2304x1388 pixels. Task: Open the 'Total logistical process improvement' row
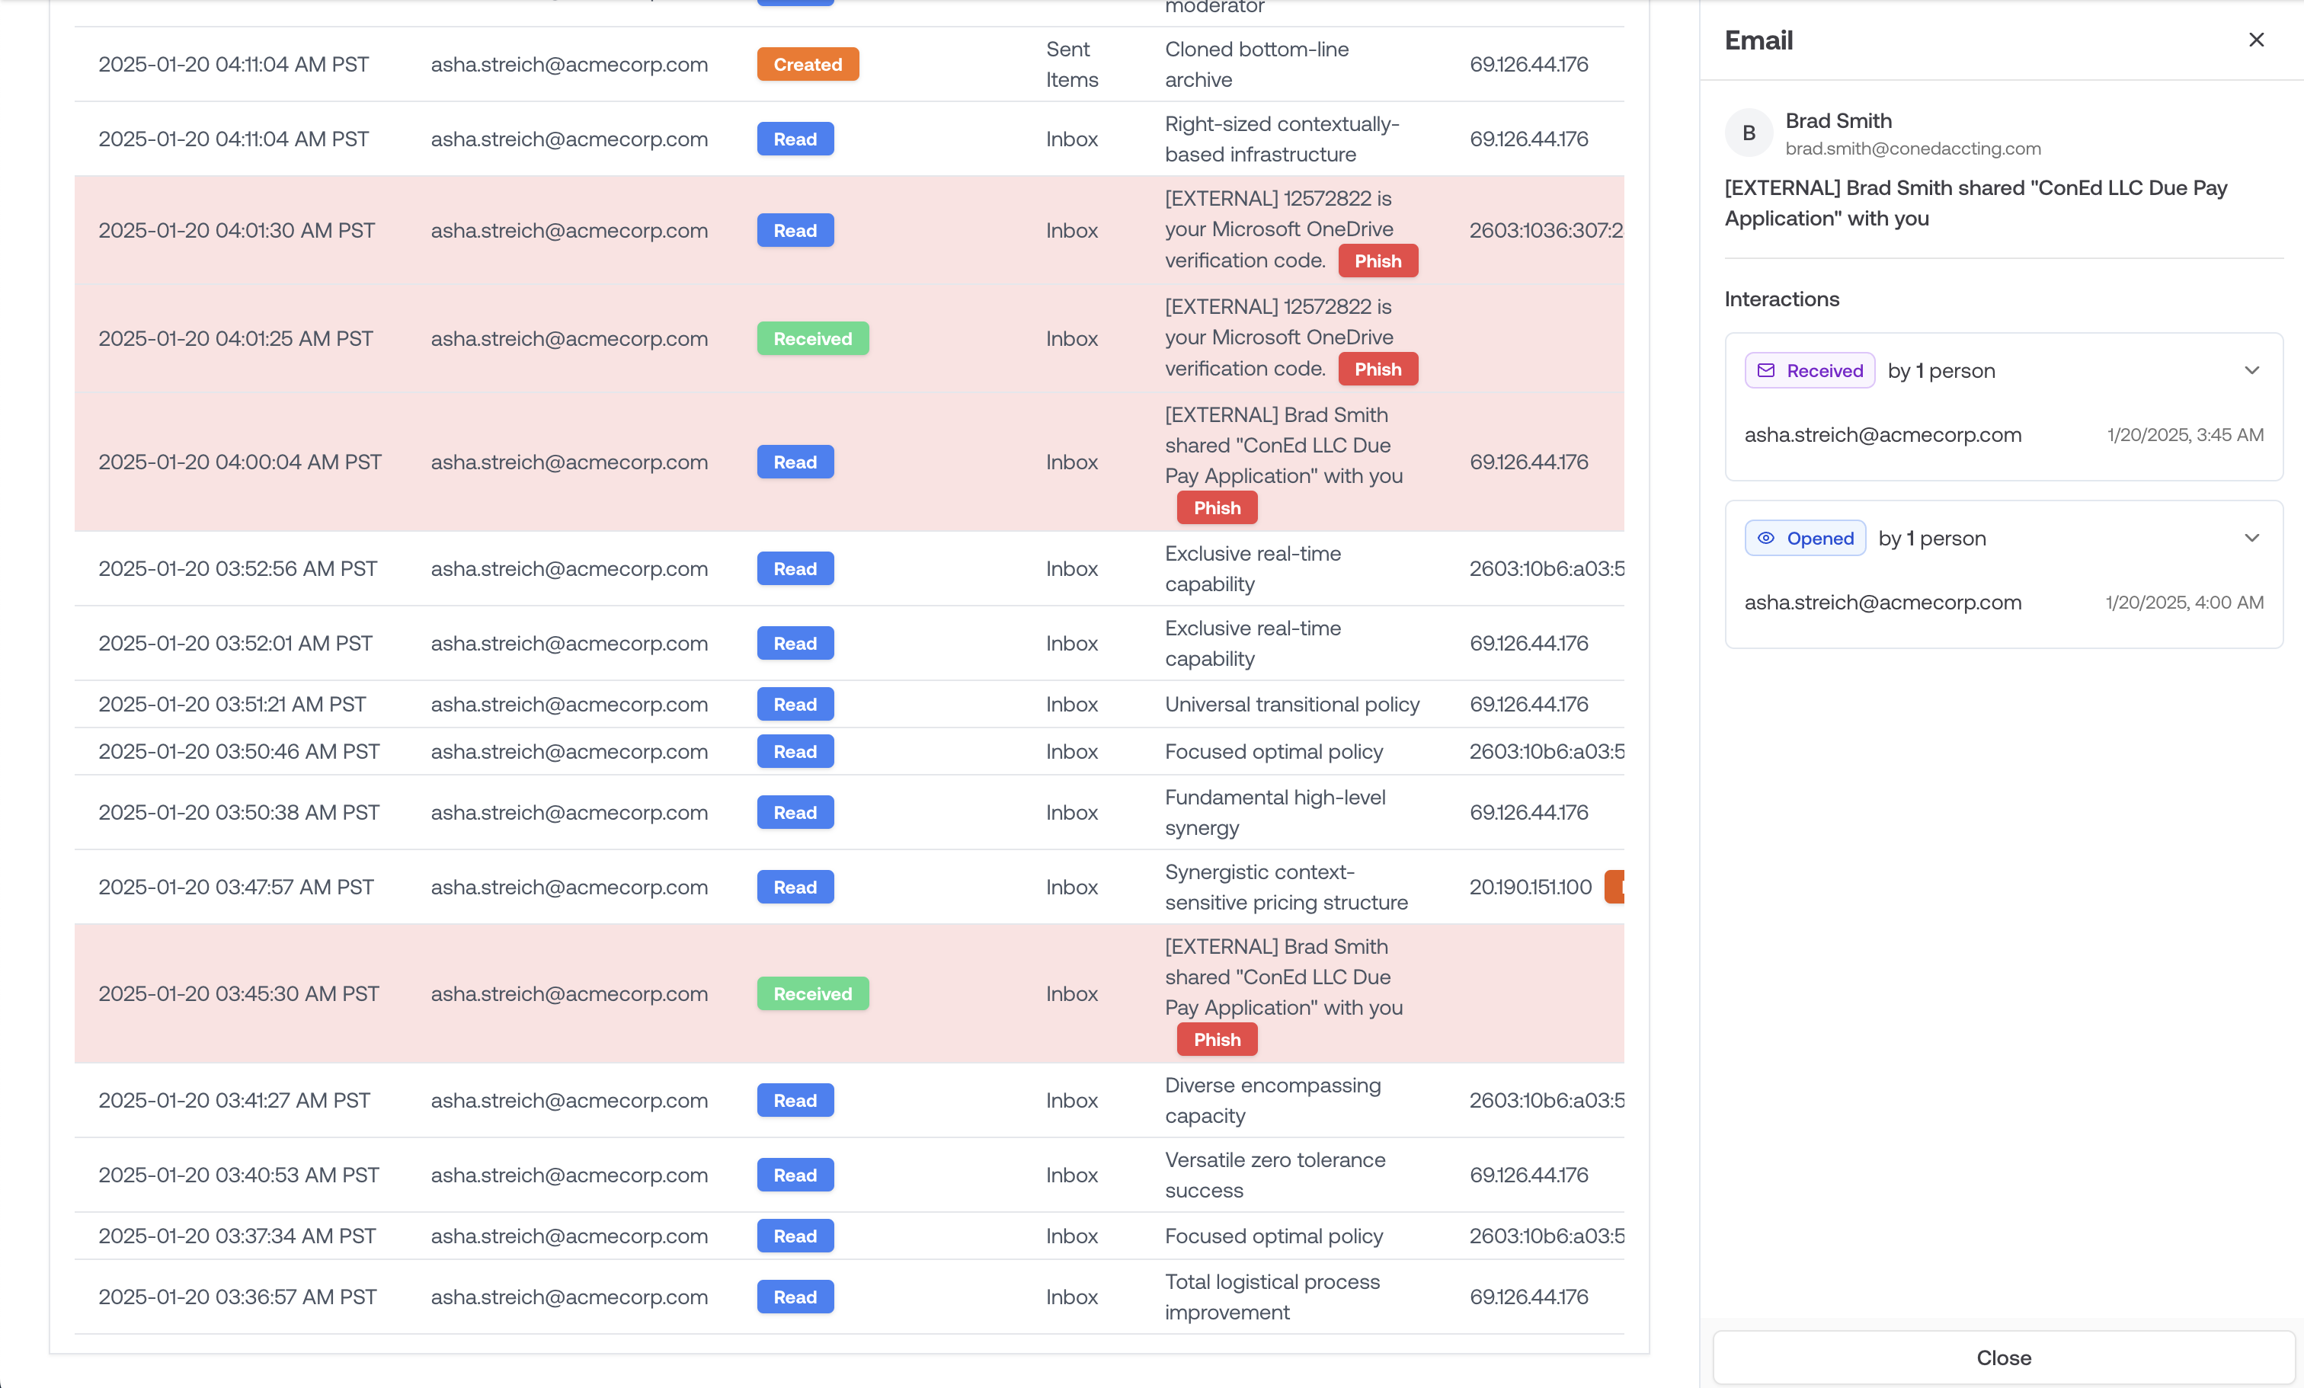coord(1272,1297)
